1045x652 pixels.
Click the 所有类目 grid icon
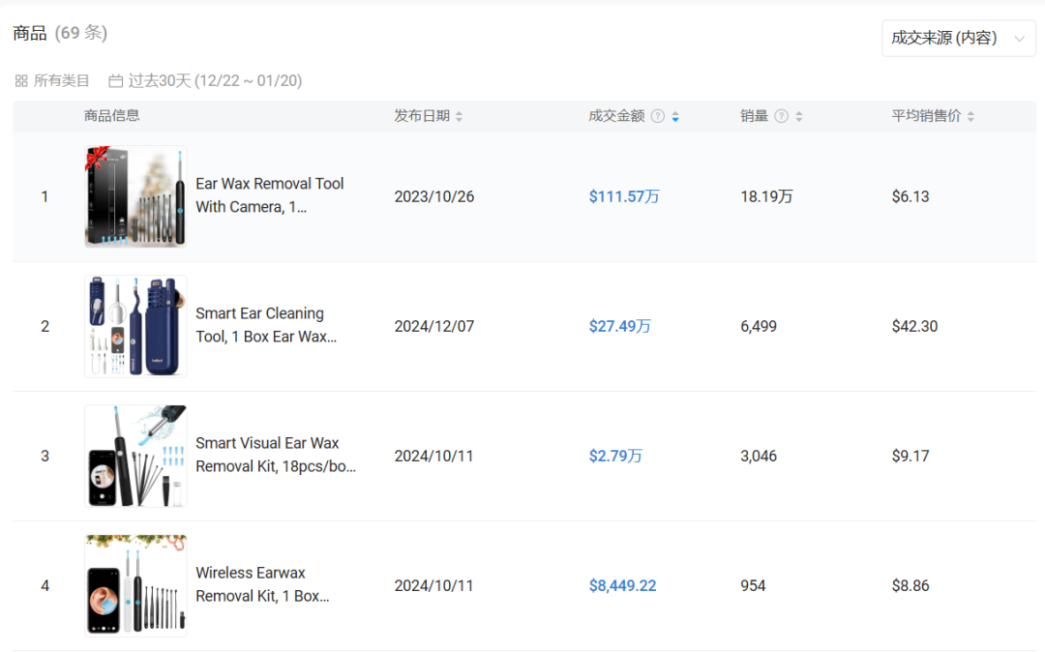pos(21,81)
